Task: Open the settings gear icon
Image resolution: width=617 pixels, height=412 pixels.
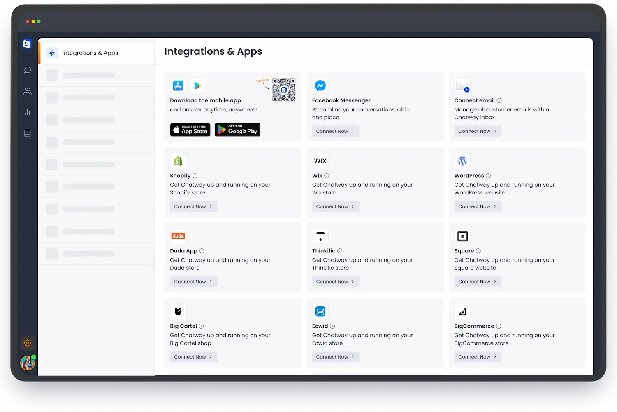Action: point(28,343)
